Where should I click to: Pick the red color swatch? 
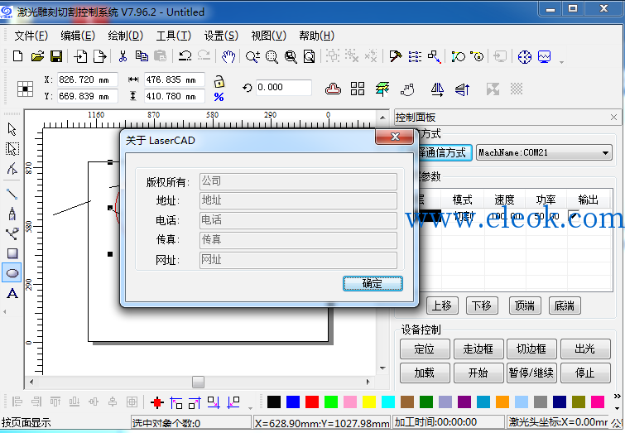312,402
